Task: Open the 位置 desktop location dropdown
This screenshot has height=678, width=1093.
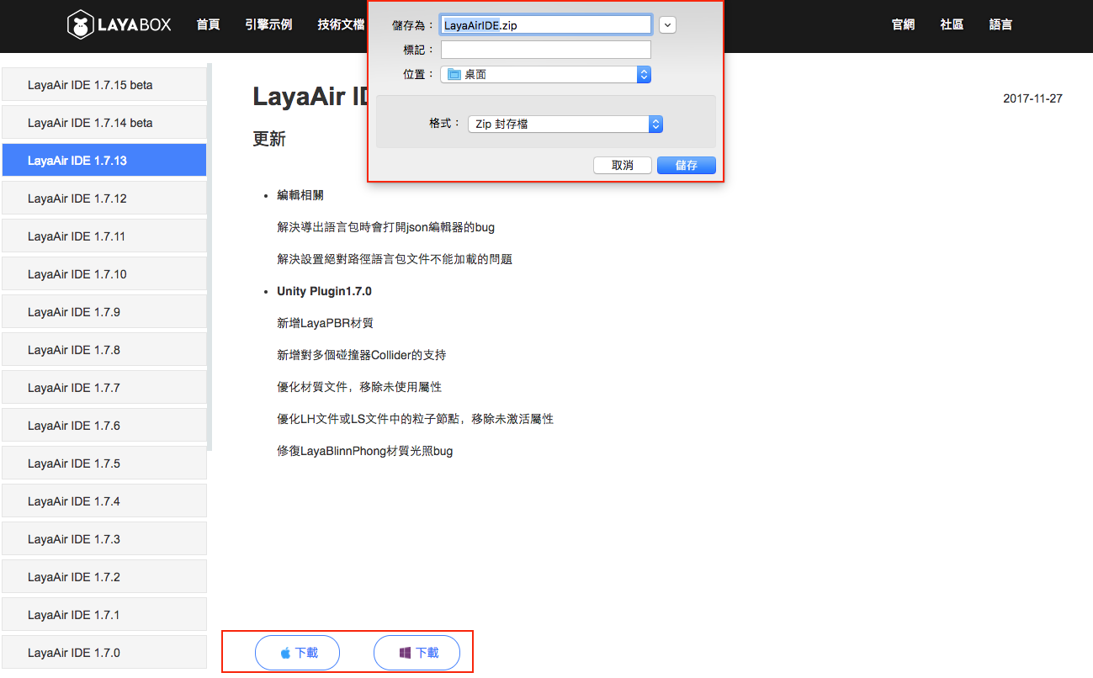Action: 545,75
